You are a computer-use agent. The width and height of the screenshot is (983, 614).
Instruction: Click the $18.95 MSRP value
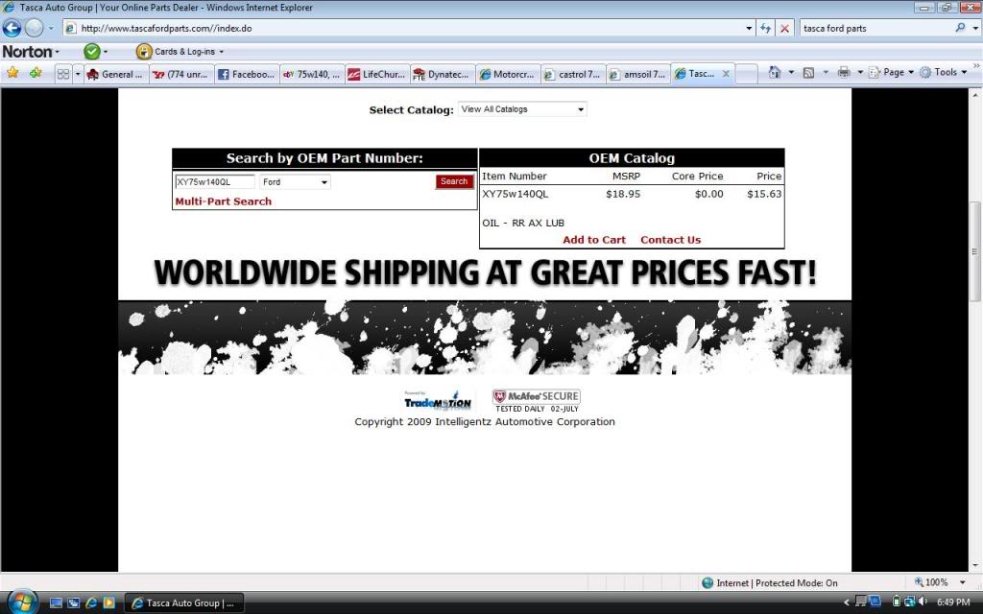[622, 194]
